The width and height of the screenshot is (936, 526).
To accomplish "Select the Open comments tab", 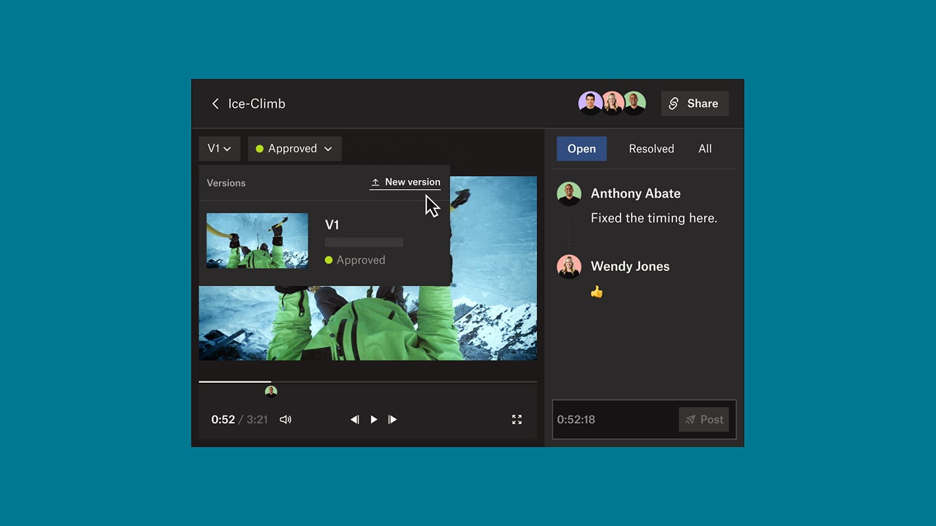I will point(582,149).
